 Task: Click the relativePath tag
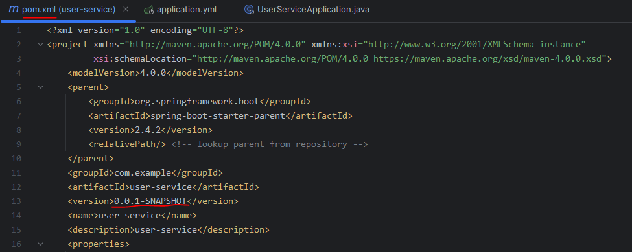pyautogui.click(x=127, y=144)
